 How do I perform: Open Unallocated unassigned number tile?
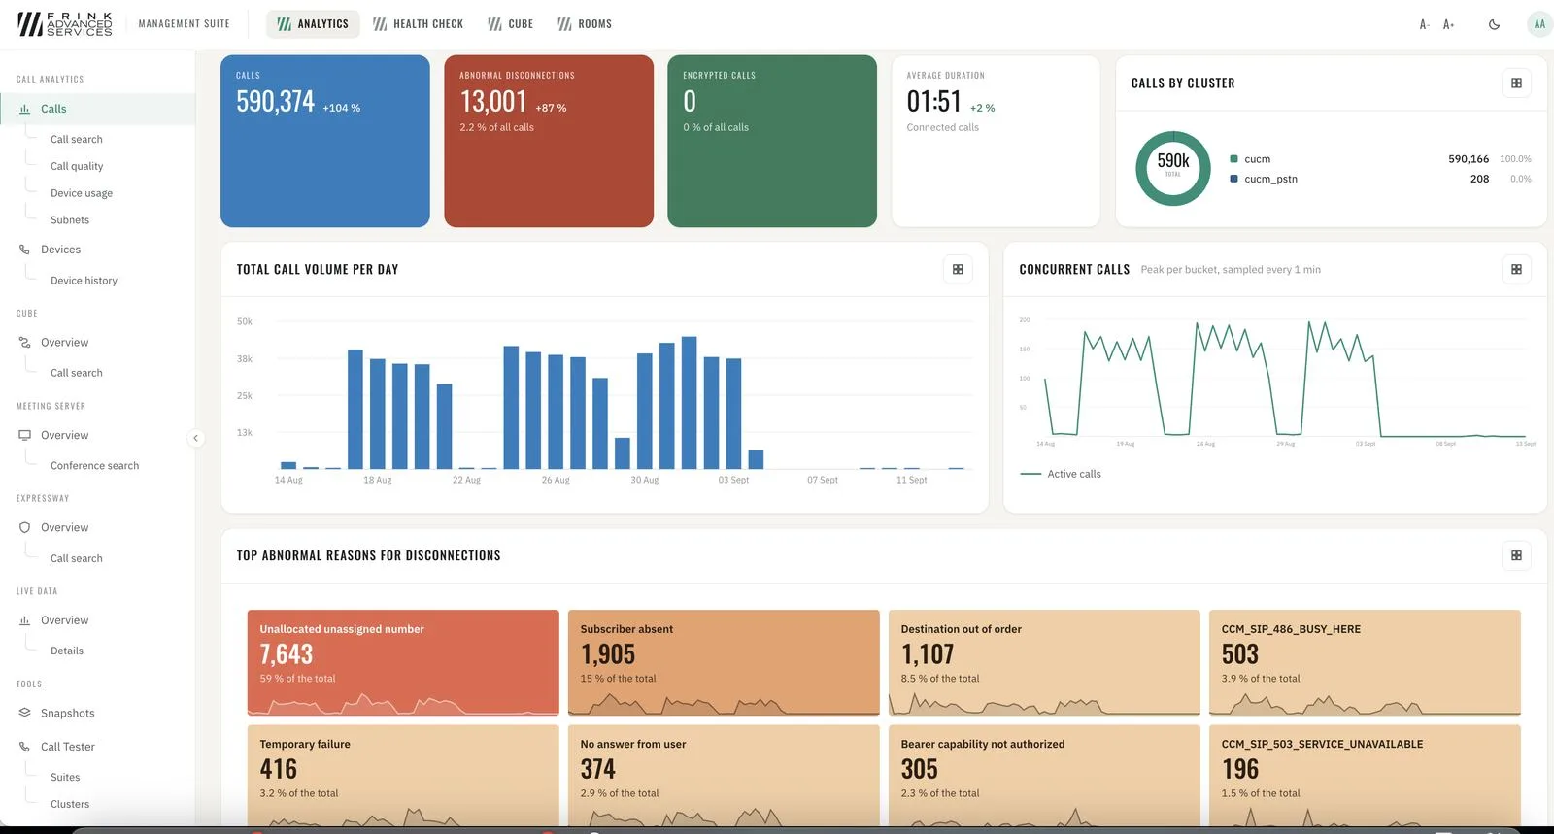[x=403, y=662]
